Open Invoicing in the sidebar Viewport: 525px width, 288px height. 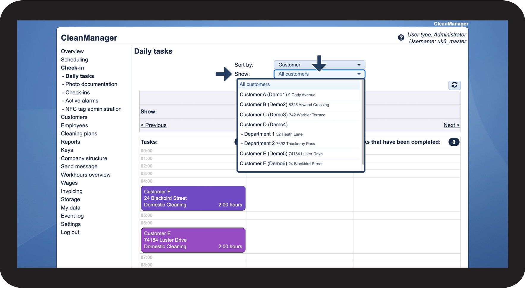72,191
